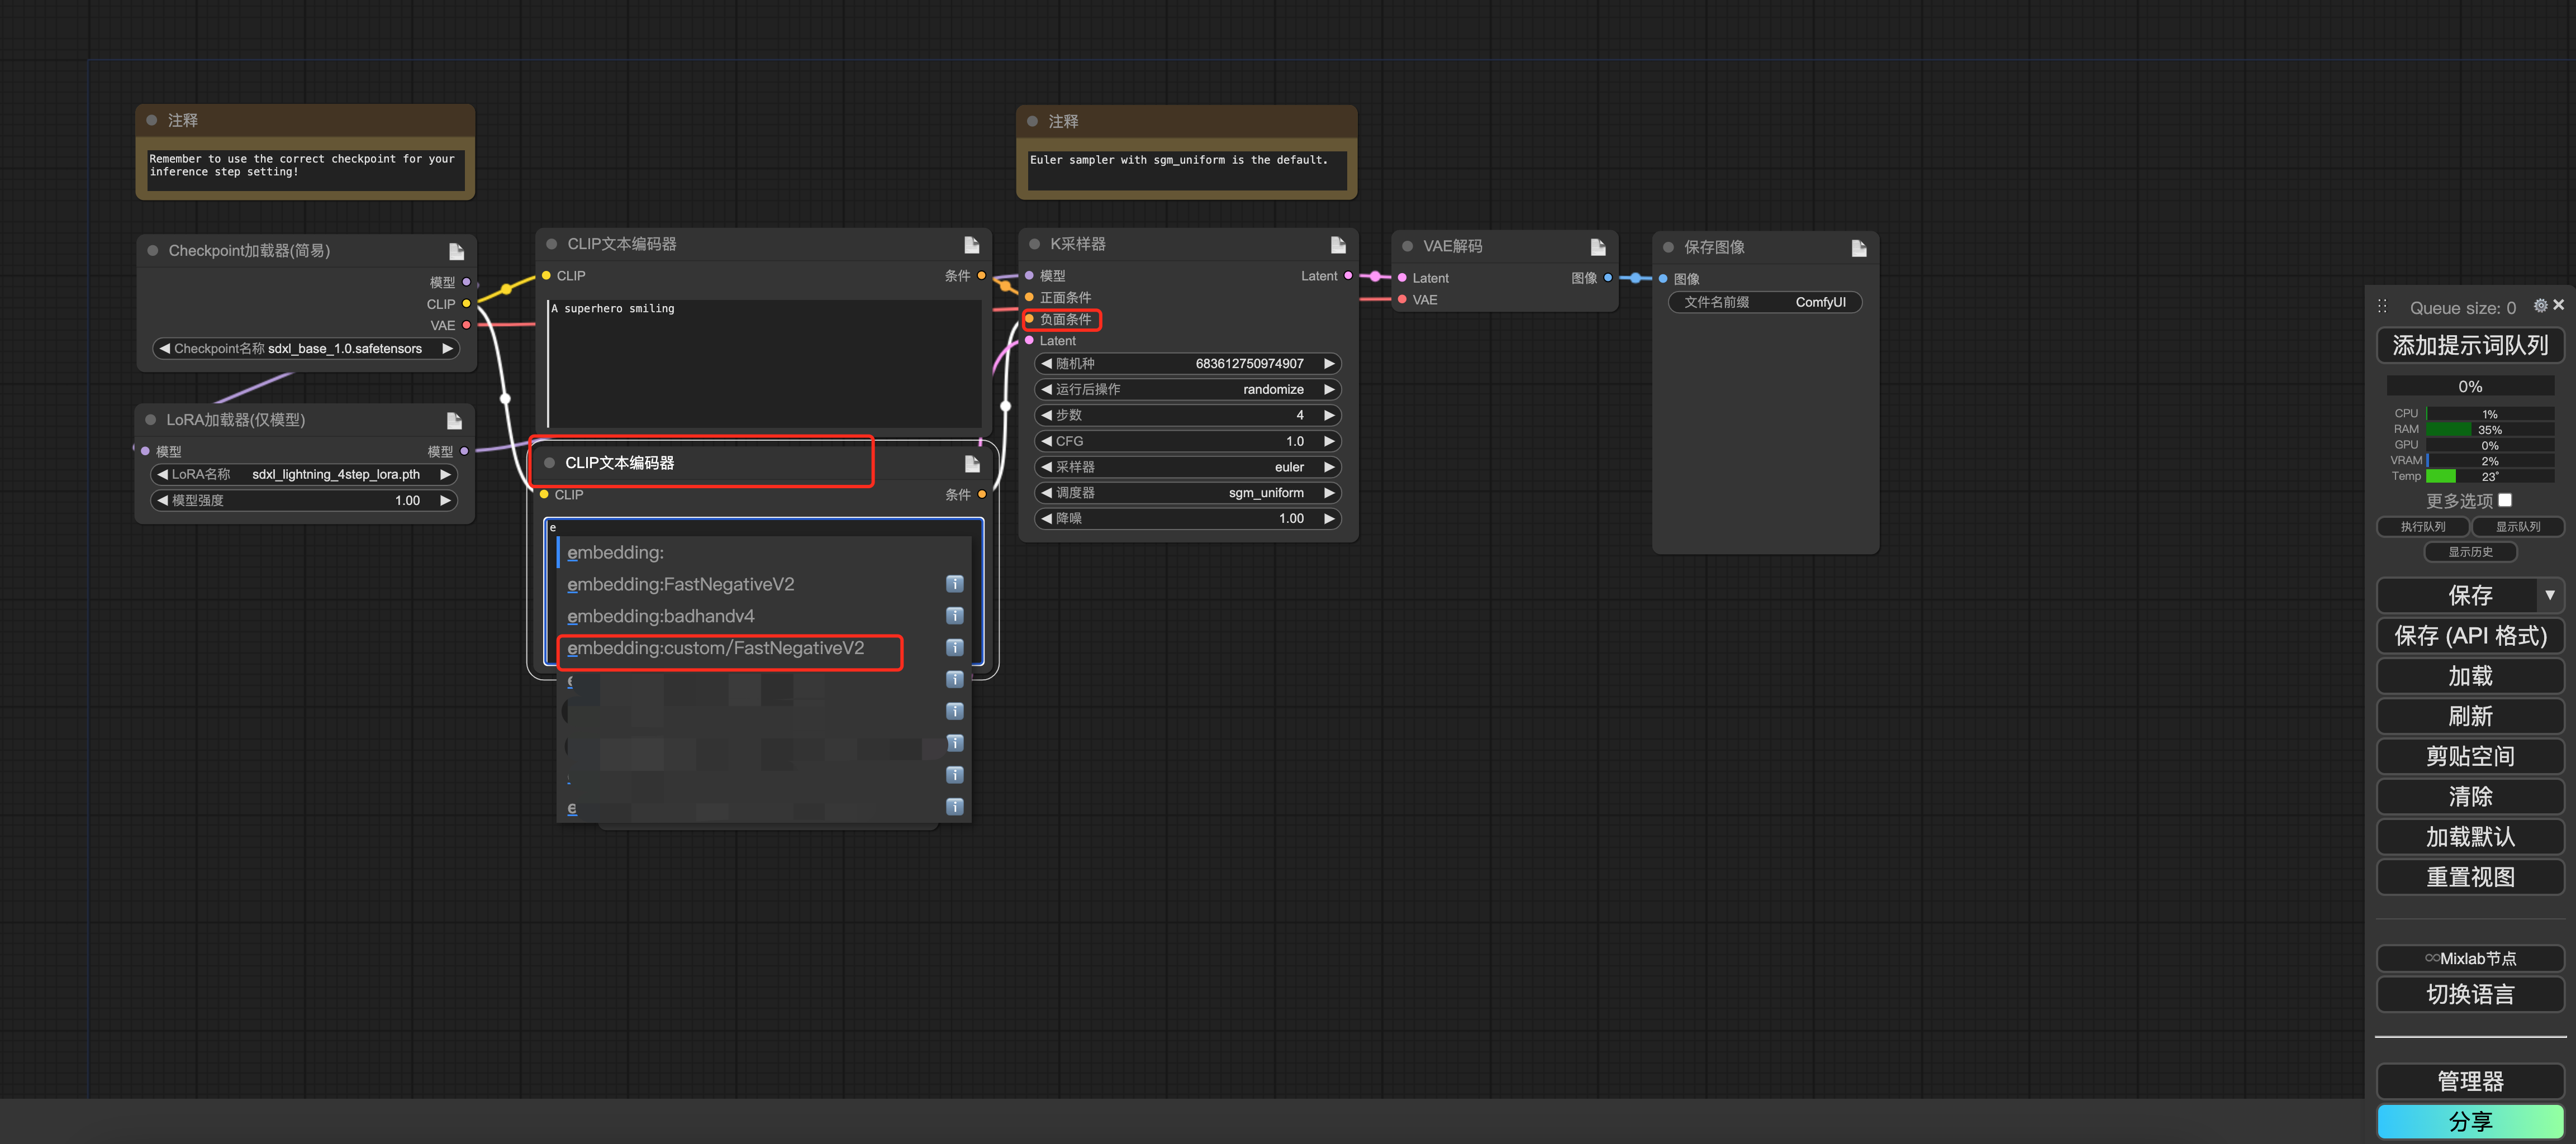Open the 管理器 button
The width and height of the screenshot is (2576, 1144).
[x=2469, y=1081]
